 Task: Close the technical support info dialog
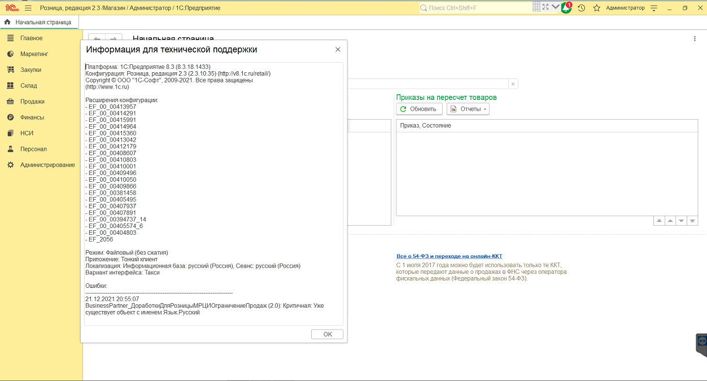tap(338, 50)
